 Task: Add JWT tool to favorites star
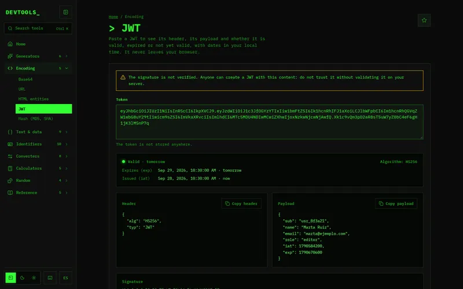[424, 20]
